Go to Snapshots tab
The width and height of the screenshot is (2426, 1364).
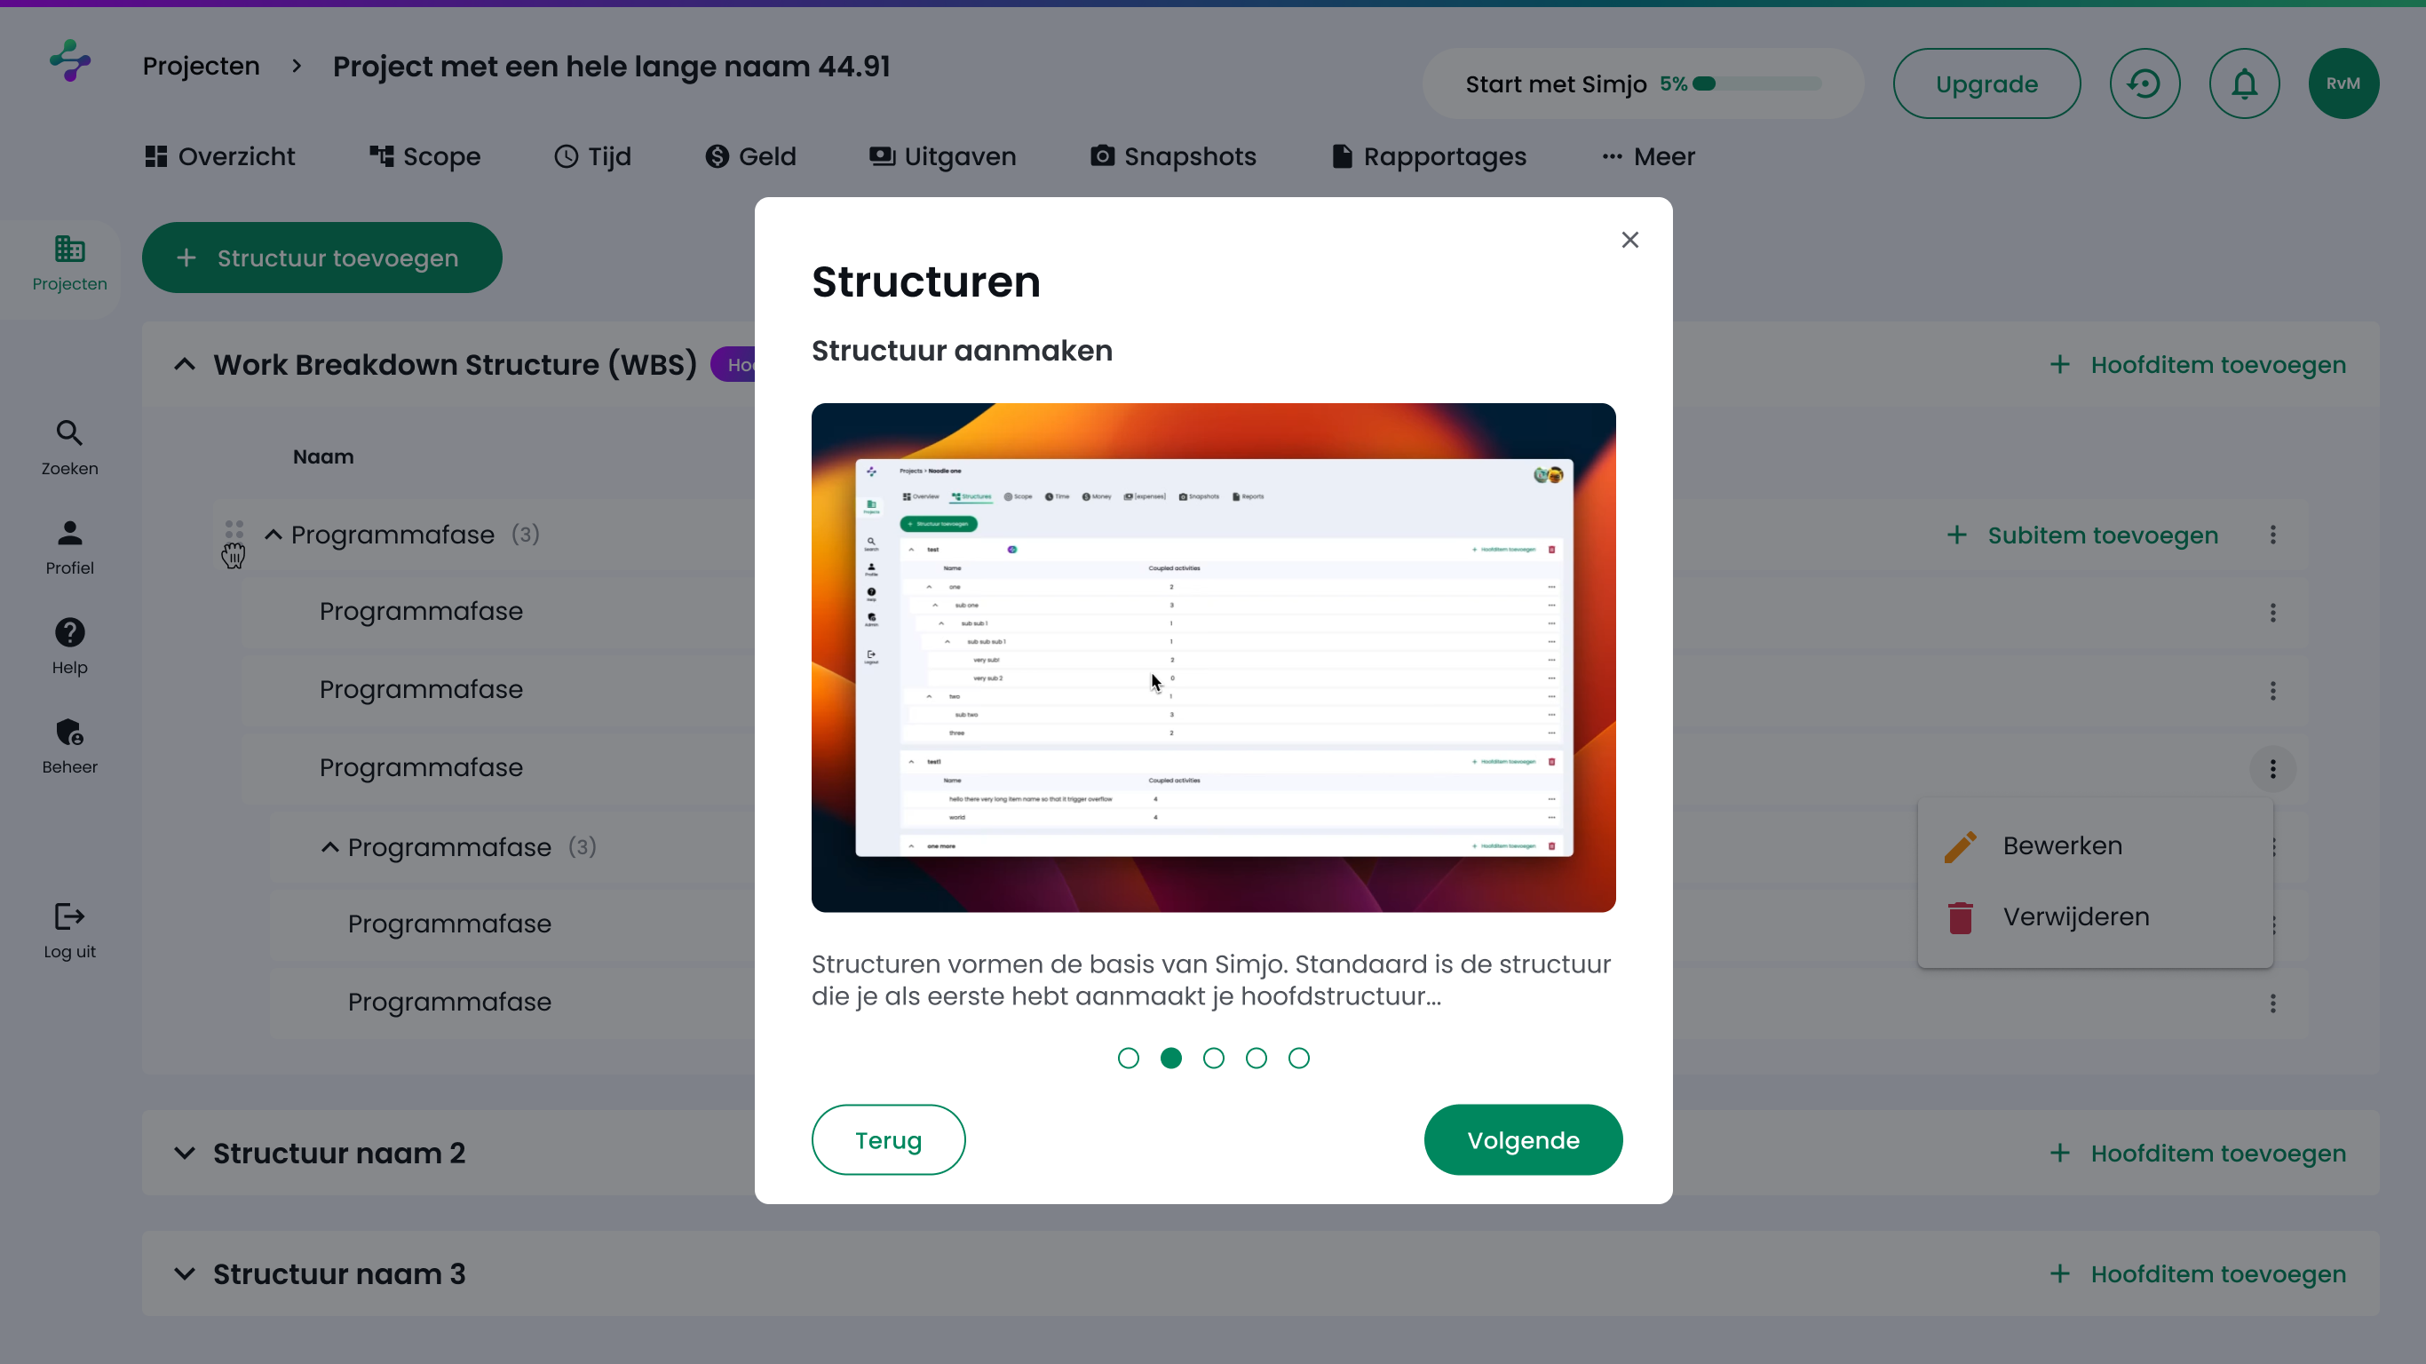(x=1172, y=156)
